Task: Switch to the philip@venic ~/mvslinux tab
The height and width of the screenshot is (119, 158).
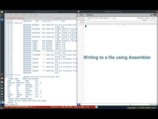Action: [28, 18]
